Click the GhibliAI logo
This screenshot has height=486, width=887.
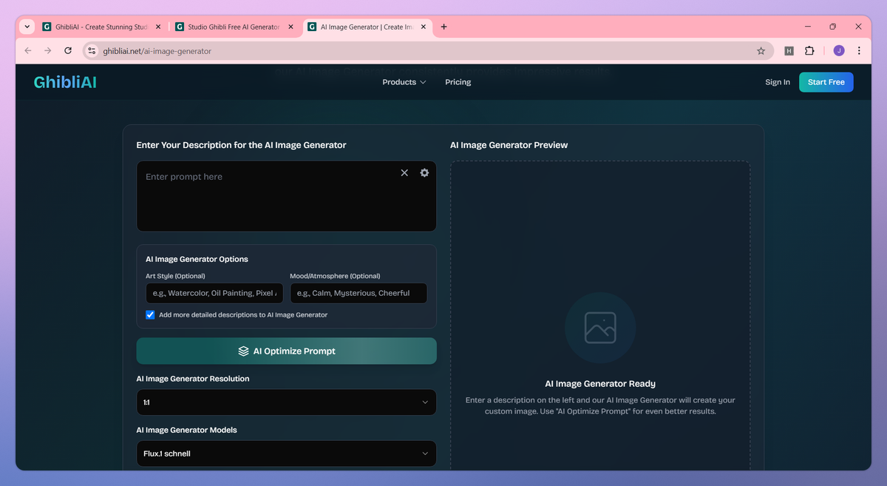pos(65,82)
